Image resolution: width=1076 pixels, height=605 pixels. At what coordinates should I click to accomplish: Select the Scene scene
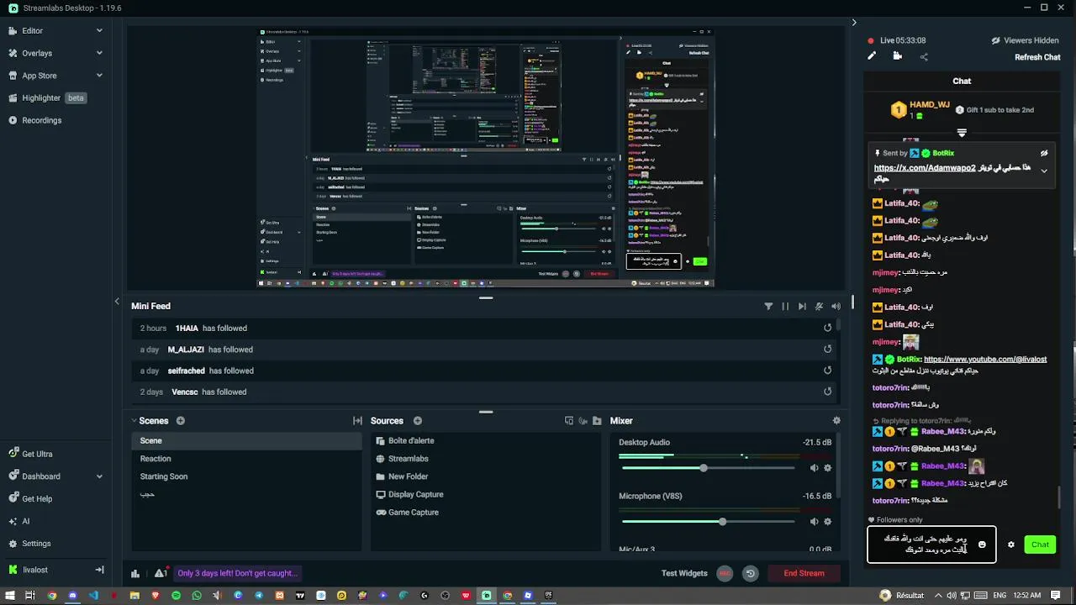click(246, 441)
